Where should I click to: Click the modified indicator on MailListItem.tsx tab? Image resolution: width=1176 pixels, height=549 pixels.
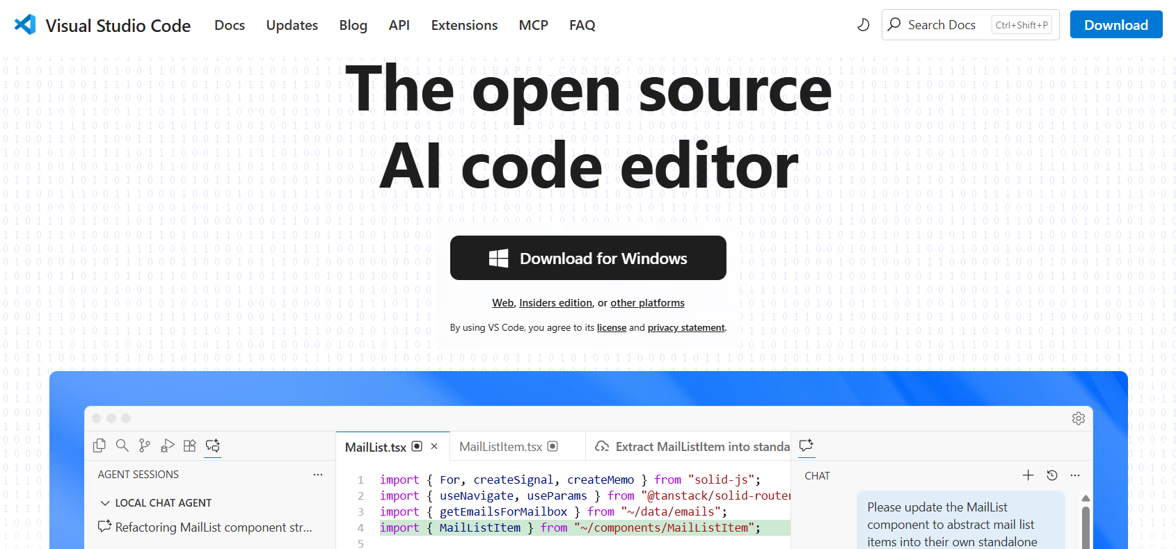[553, 446]
